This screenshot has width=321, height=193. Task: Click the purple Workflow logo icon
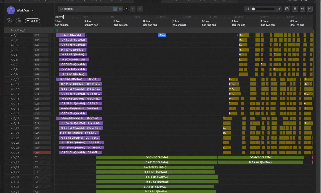pos(11,10)
